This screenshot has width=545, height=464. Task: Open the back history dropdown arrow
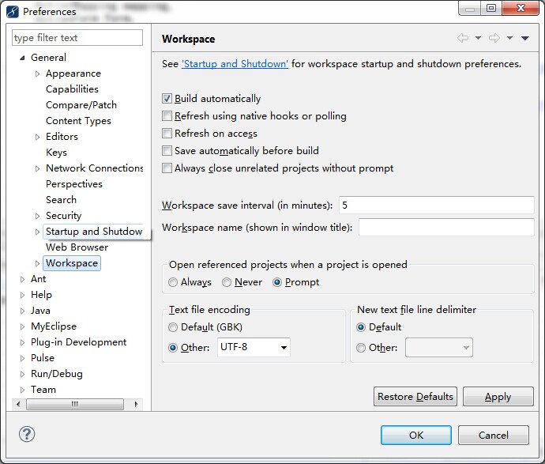[x=478, y=39]
